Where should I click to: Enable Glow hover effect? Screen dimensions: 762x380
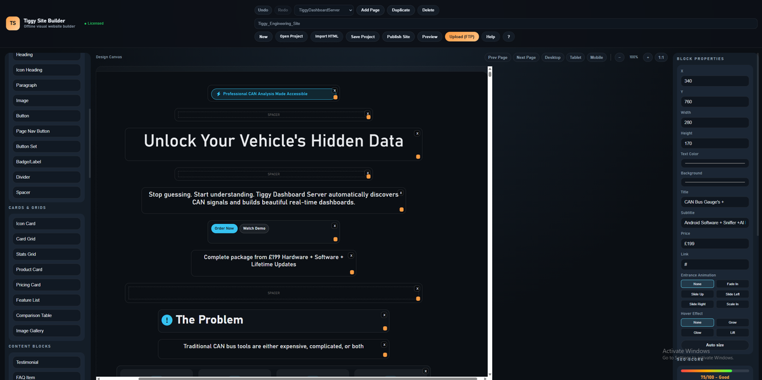[x=697, y=332]
